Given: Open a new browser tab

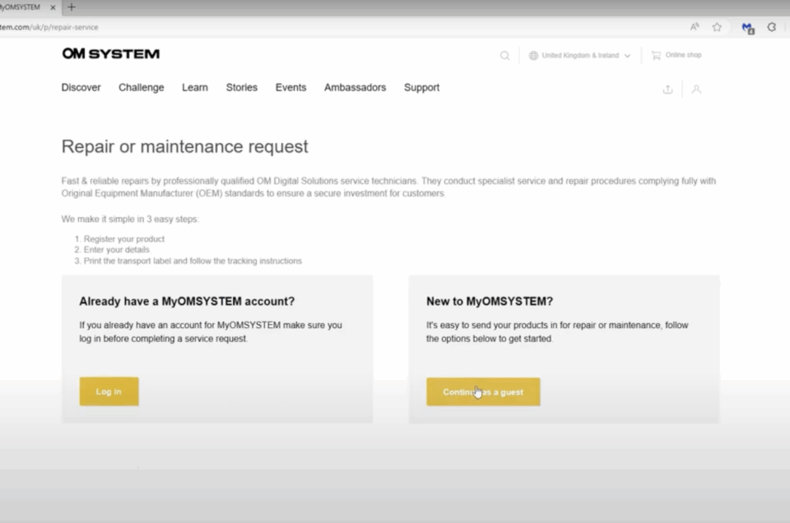Looking at the screenshot, I should (72, 7).
